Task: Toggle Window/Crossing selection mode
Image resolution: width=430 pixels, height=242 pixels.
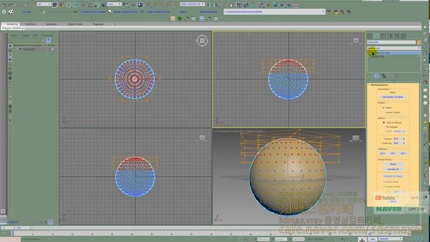Action: pos(76,5)
